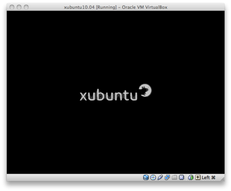The image size is (231, 191).
Task: Open the optical CD/DVD drive indicator
Action: point(153,177)
